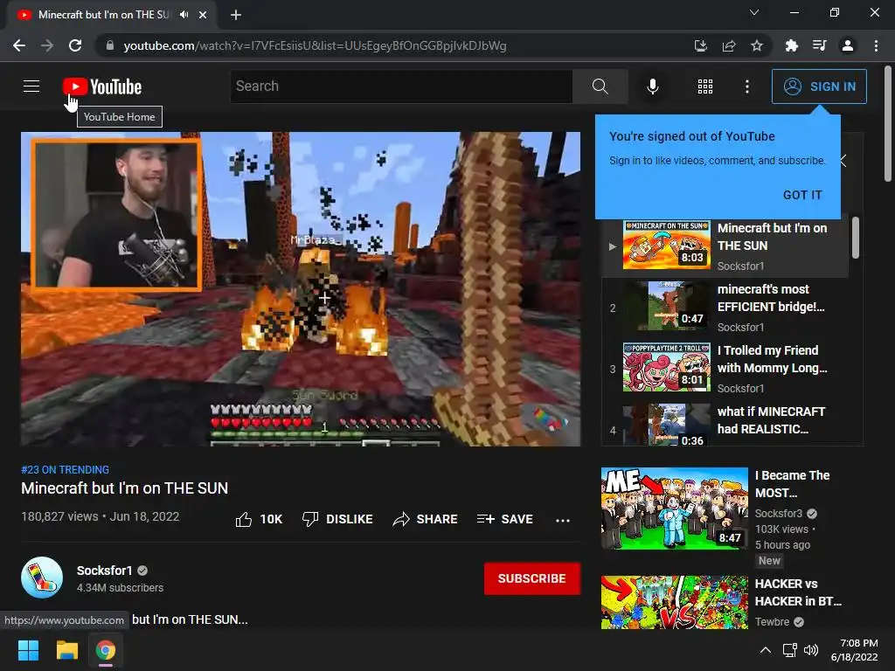895x671 pixels.
Task: Open 'HACKER vs HACKER in BT...' video
Action: click(797, 592)
